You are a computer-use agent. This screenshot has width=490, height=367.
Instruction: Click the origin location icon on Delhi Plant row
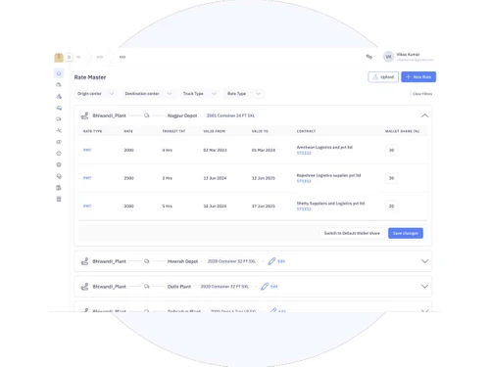[84, 287]
